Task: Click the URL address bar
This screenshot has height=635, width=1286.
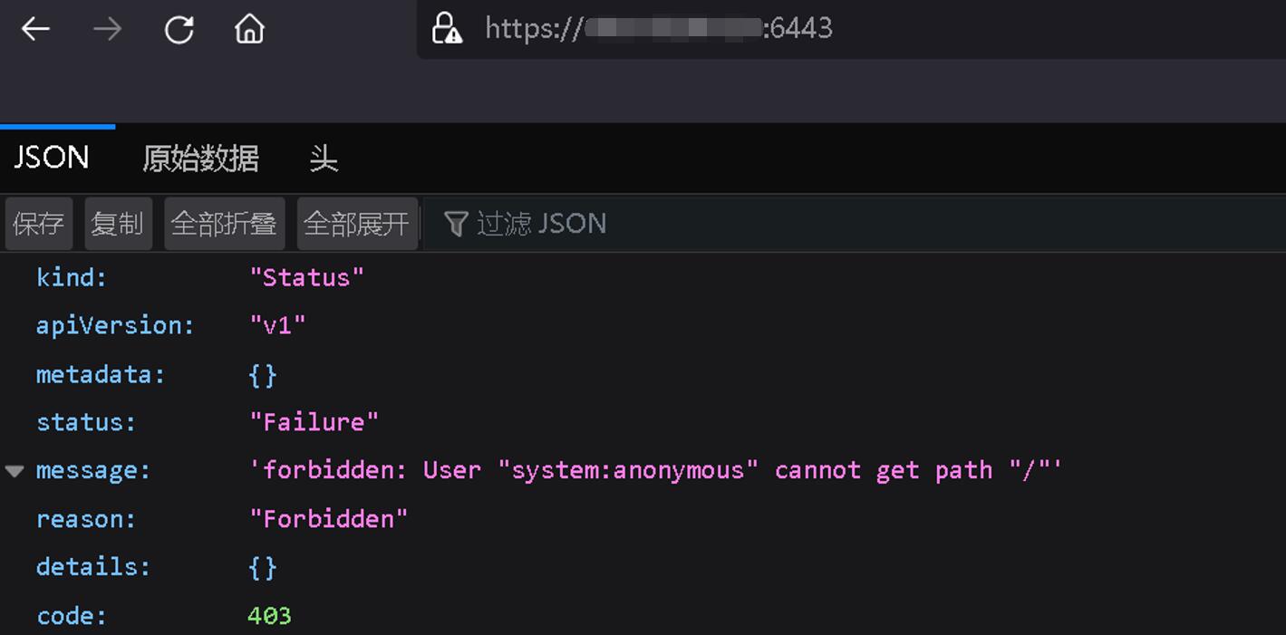Action: 851,29
